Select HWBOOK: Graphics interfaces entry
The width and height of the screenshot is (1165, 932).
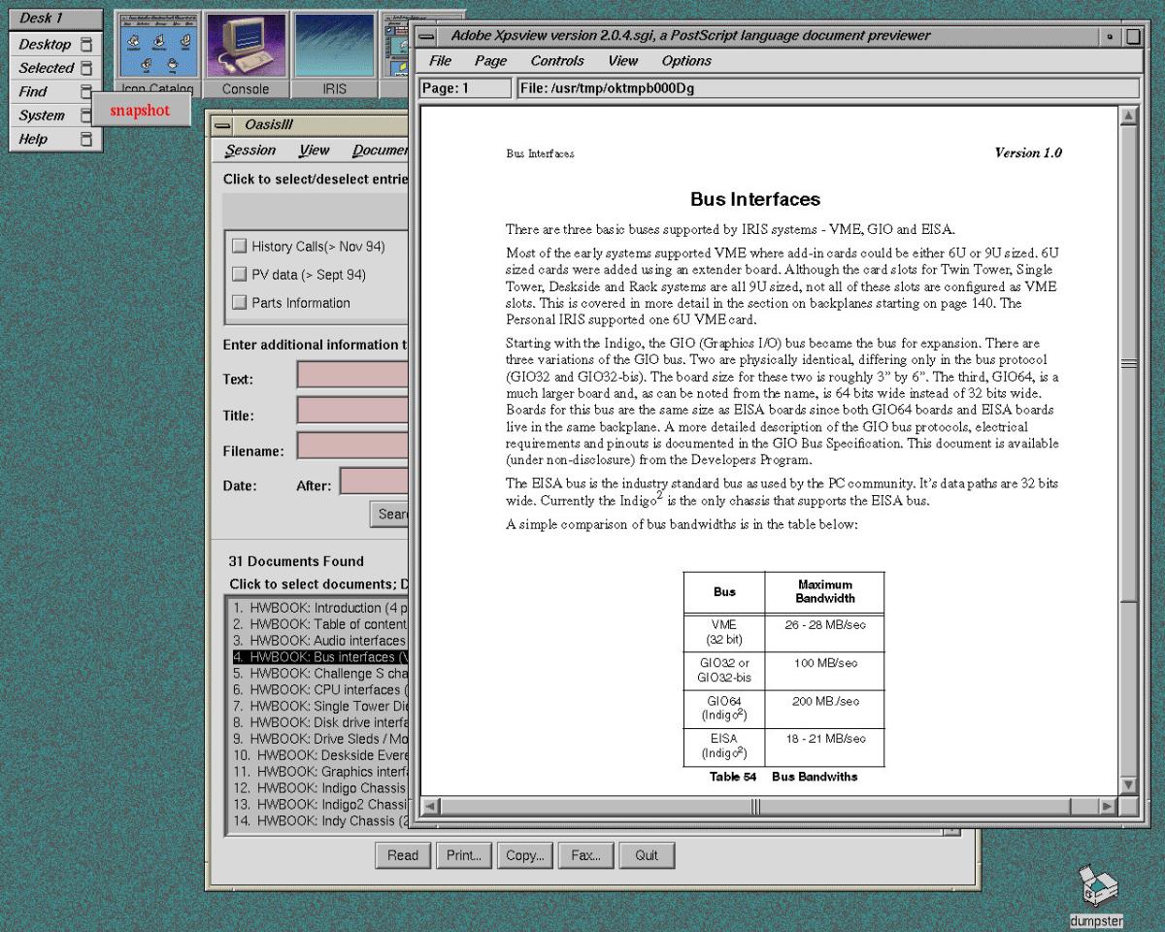tap(320, 772)
